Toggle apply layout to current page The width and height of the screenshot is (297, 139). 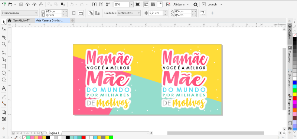(98, 13)
